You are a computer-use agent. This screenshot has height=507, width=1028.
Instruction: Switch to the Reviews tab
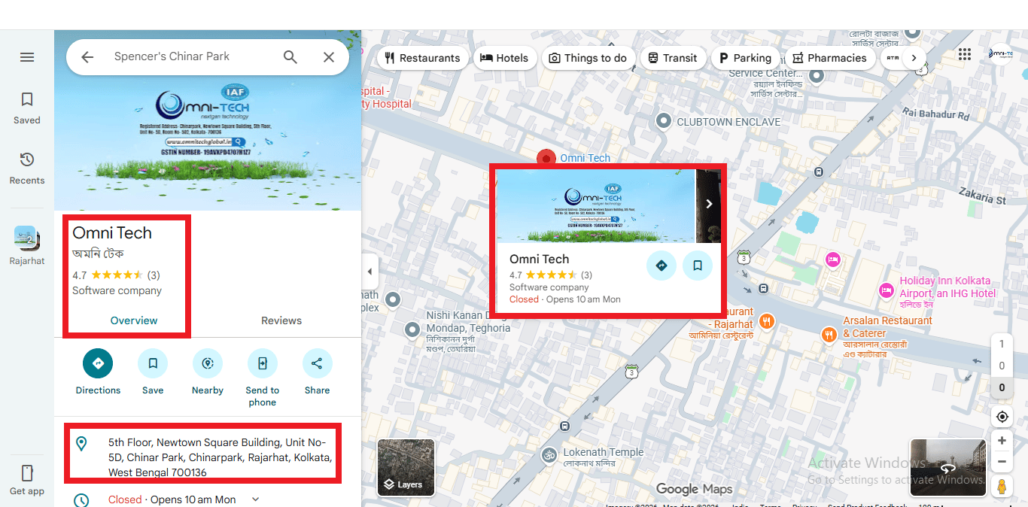[281, 320]
